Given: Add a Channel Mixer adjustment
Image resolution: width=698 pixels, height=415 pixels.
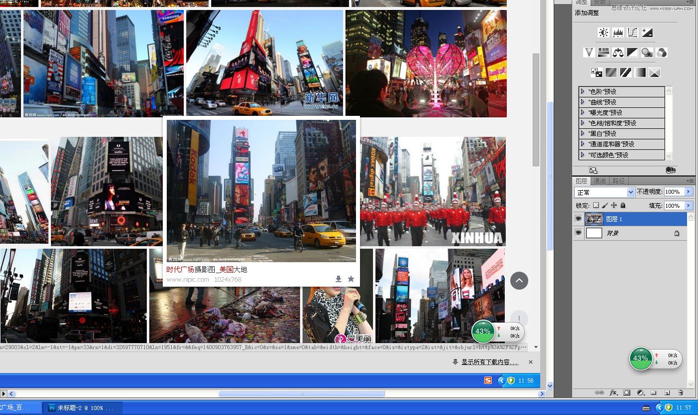Looking at the screenshot, I should (662, 52).
